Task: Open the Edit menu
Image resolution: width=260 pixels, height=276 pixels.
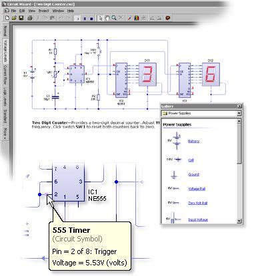Action: tap(22, 11)
